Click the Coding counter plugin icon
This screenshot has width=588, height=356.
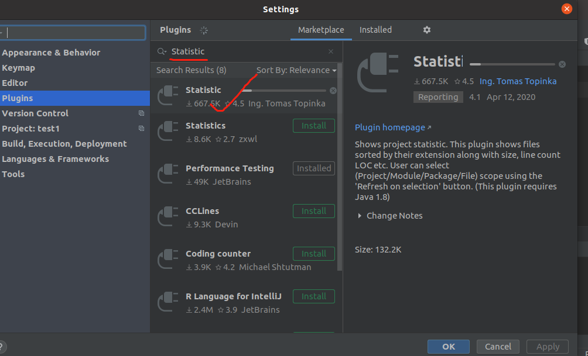pyautogui.click(x=168, y=260)
